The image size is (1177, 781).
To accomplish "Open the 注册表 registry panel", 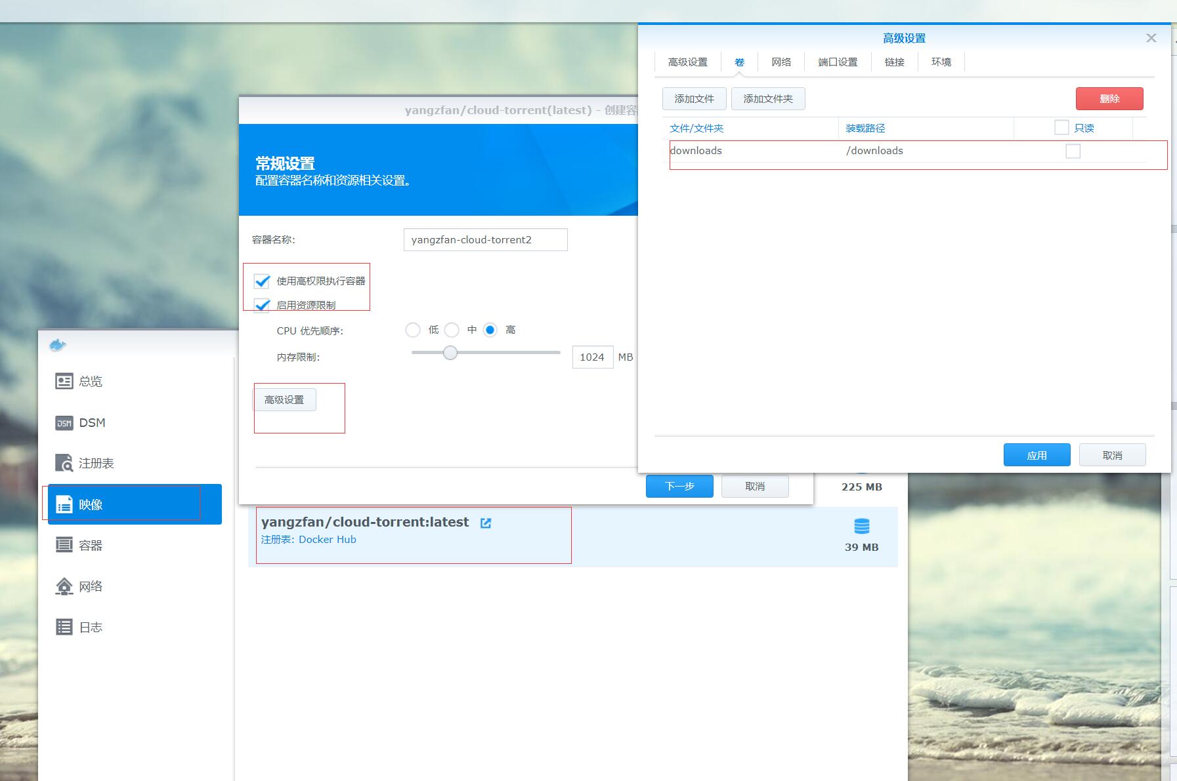I will 96,463.
